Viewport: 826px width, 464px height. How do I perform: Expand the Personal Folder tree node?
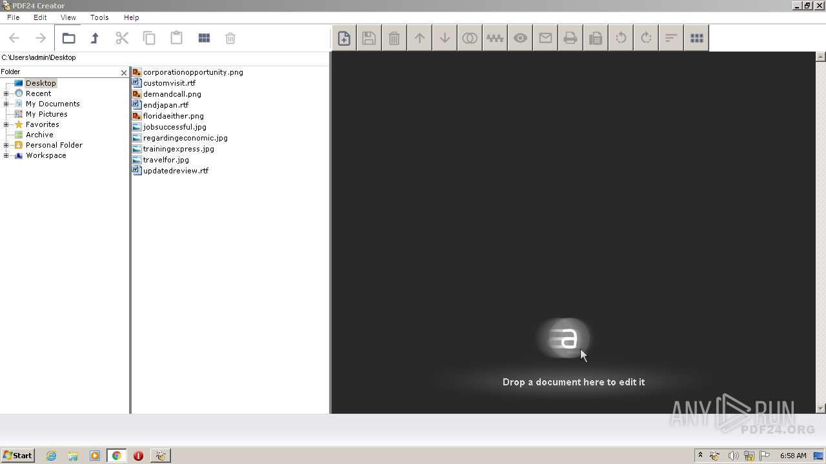coord(6,145)
